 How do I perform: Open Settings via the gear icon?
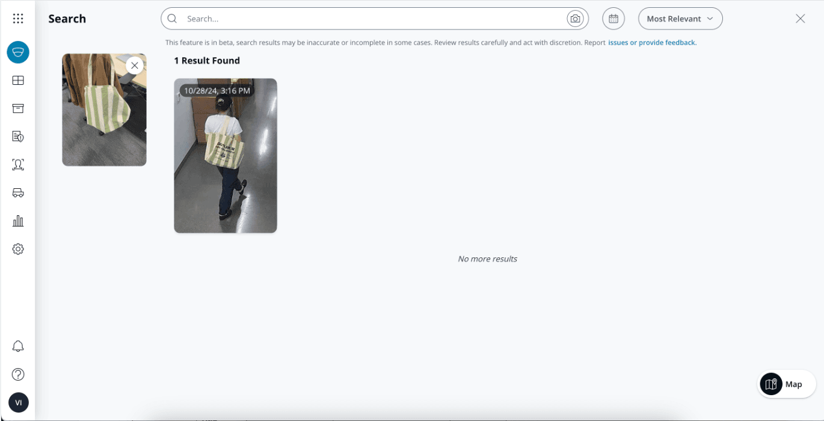pyautogui.click(x=18, y=248)
